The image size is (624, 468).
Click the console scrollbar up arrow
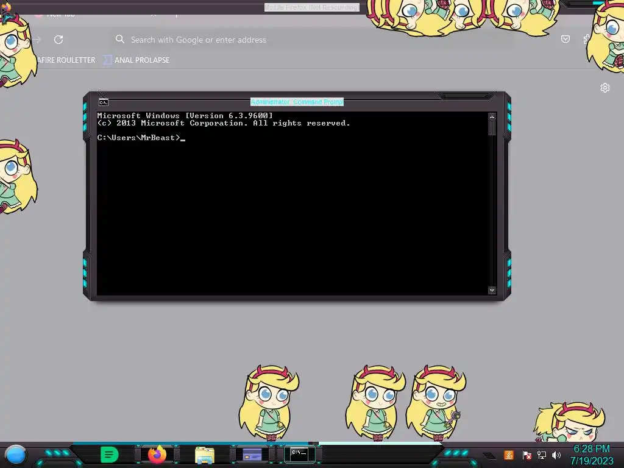point(492,117)
